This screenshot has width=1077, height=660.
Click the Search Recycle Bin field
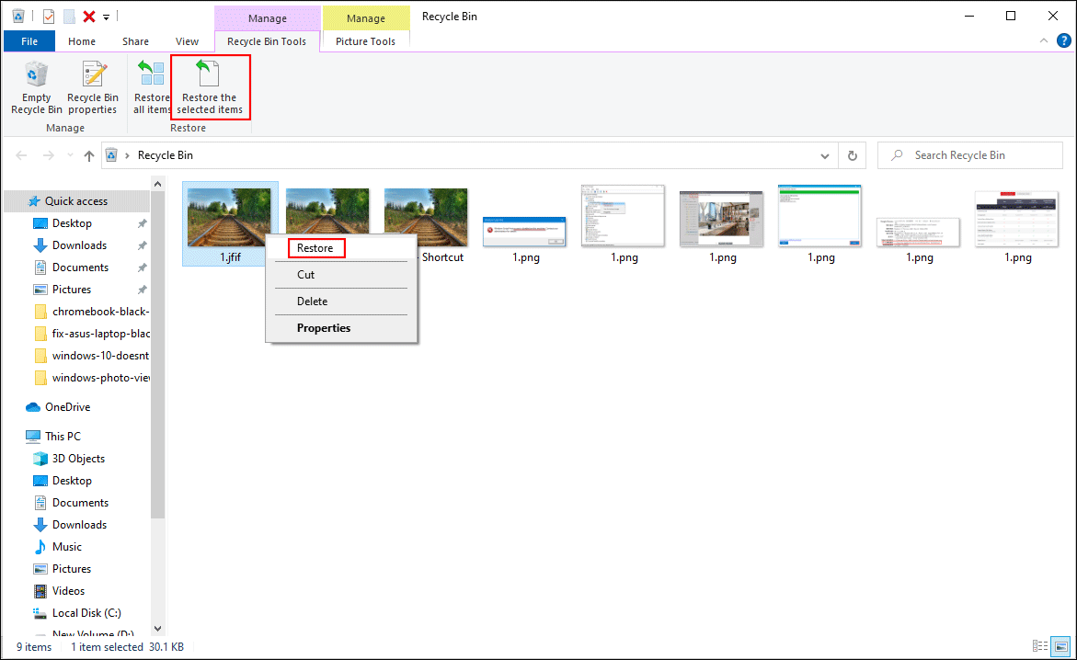click(x=969, y=155)
